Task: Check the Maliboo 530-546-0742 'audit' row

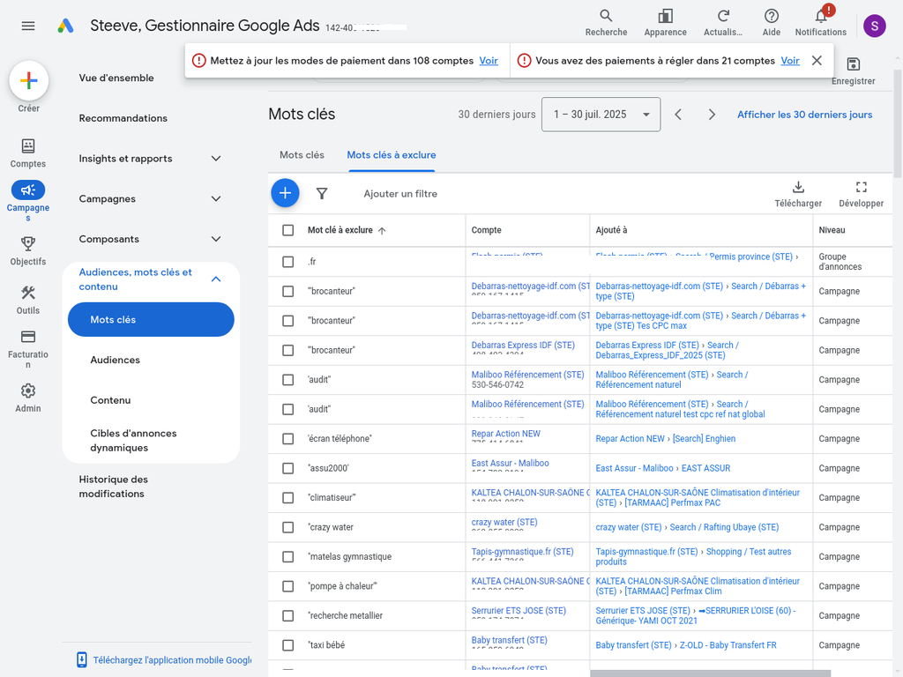Action: 288,380
